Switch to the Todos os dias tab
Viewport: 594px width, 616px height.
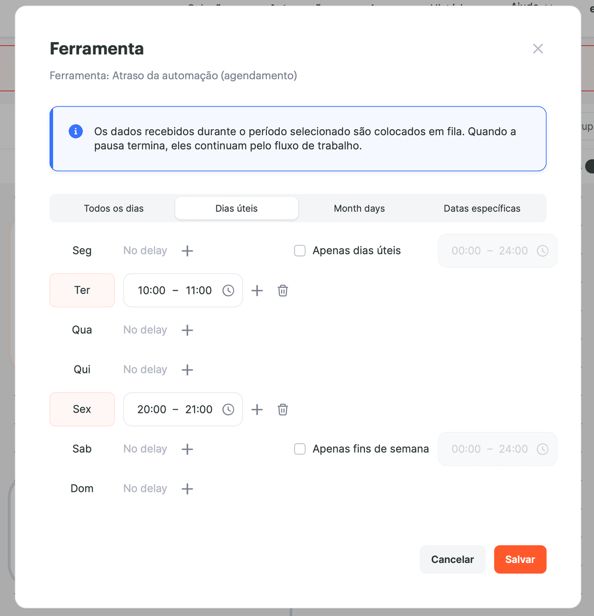114,208
